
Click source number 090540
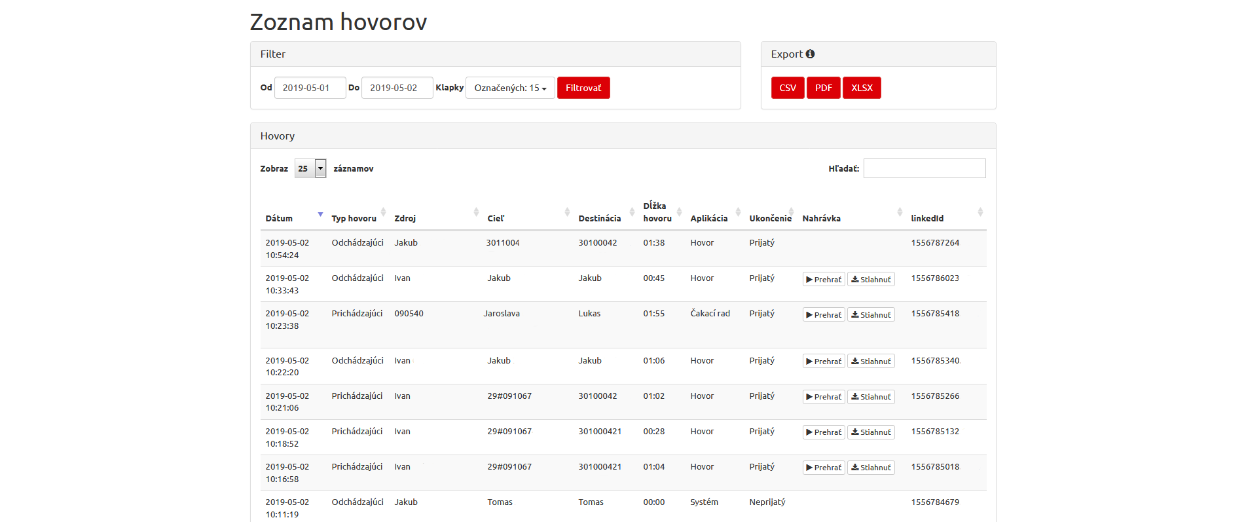[x=409, y=314]
